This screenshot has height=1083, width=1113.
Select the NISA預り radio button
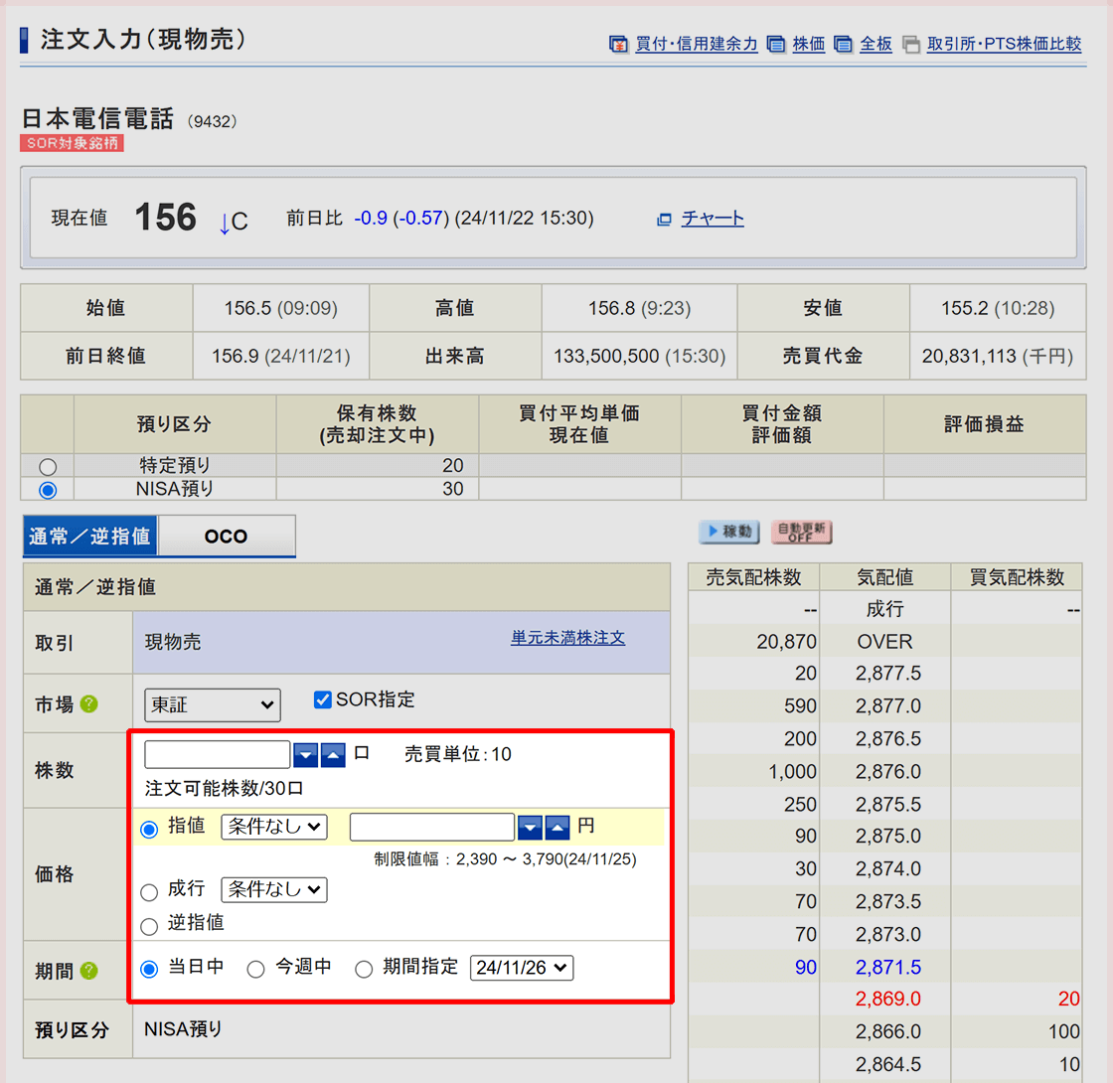coord(48,491)
